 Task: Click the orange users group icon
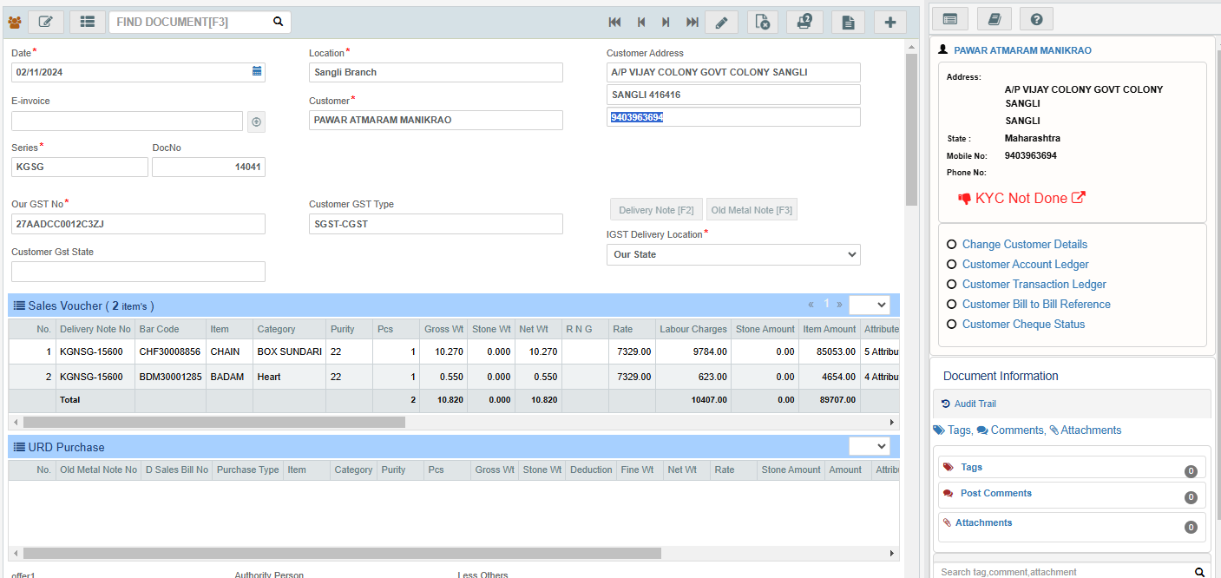15,23
